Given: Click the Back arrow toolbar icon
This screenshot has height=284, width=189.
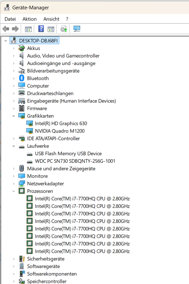Looking at the screenshot, I should tap(6, 29).
